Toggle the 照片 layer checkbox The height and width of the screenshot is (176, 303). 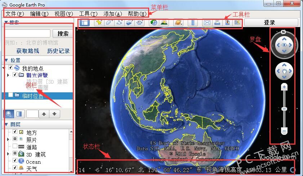click(15, 139)
